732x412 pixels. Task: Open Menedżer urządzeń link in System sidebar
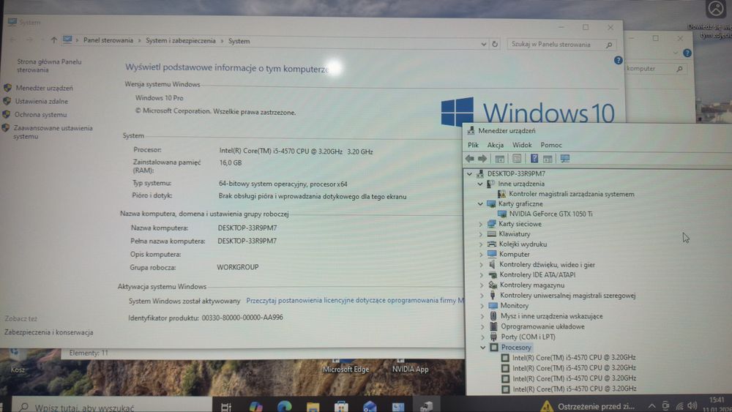45,88
